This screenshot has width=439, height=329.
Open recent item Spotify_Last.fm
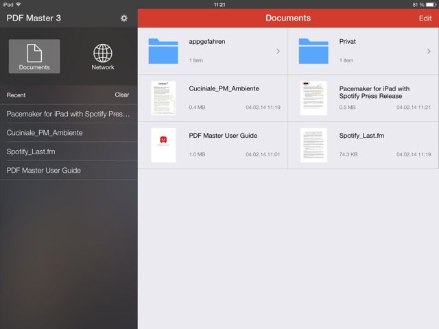tap(32, 151)
